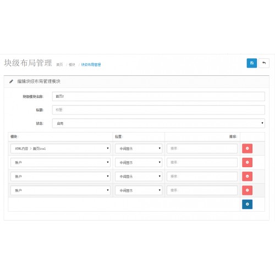This screenshot has width=275, height=275.
Task: Open the 状态 dropdown showing 启用
Action: 158,123
